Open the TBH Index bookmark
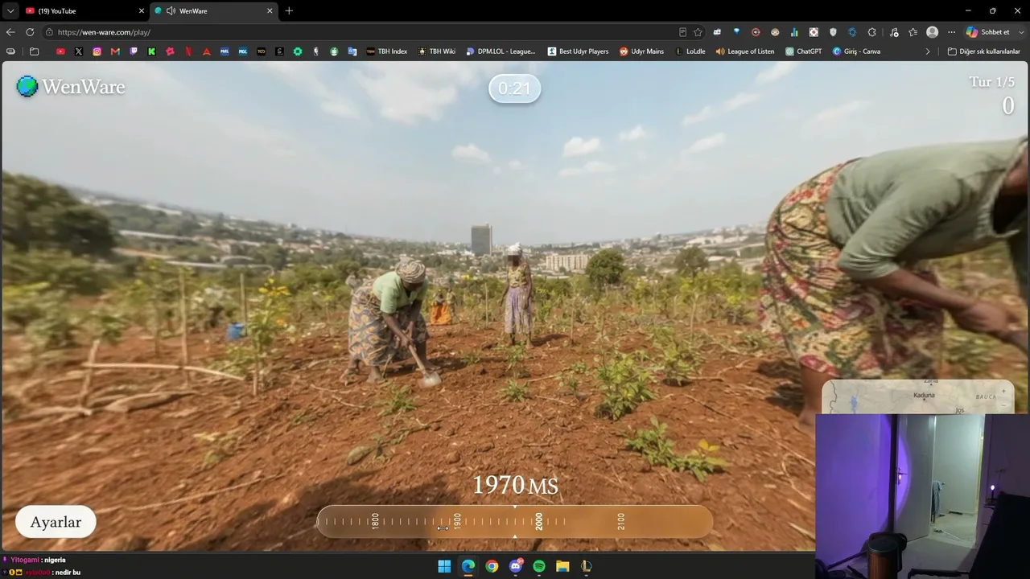This screenshot has height=579, width=1030. click(386, 51)
